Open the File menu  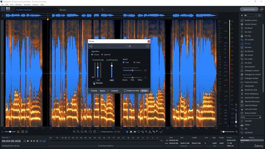[2, 5]
